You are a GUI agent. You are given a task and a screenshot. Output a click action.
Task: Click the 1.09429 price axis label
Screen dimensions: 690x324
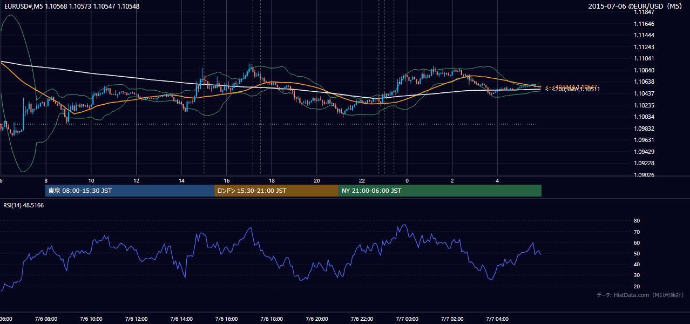pos(644,152)
